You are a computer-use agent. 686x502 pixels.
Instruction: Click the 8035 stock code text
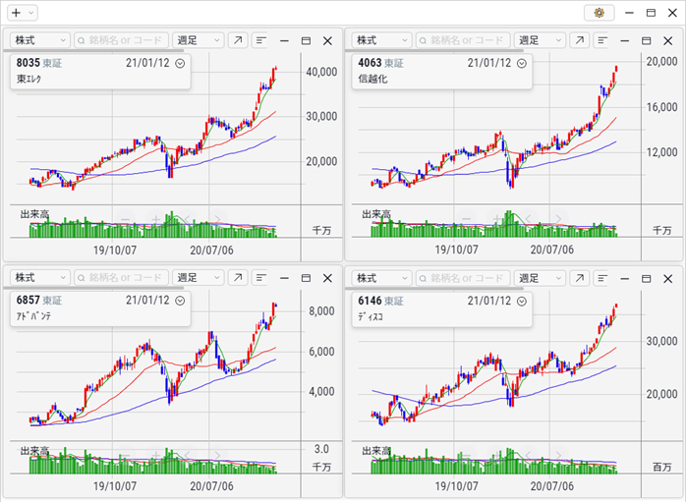pyautogui.click(x=28, y=63)
